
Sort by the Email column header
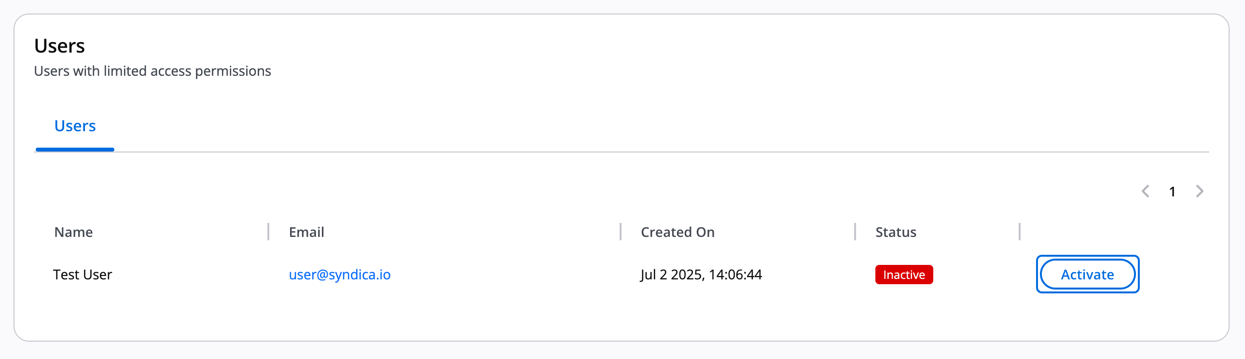point(306,233)
